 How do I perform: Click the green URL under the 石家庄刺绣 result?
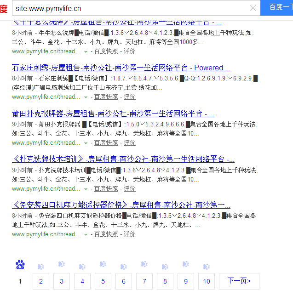[x=46, y=97]
